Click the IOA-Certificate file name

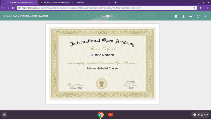pos(30,16)
